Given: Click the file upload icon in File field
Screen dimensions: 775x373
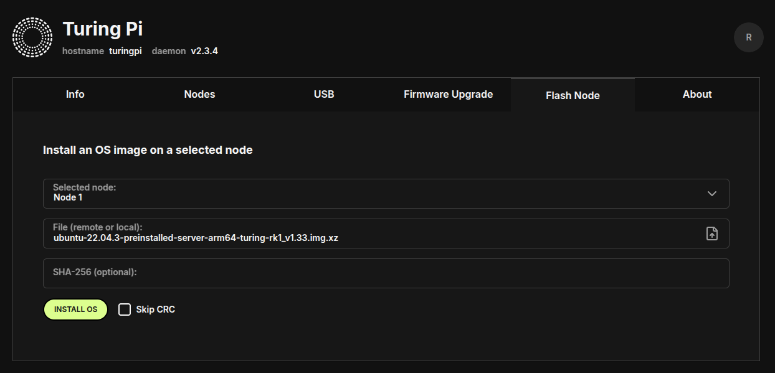Looking at the screenshot, I should pos(712,234).
